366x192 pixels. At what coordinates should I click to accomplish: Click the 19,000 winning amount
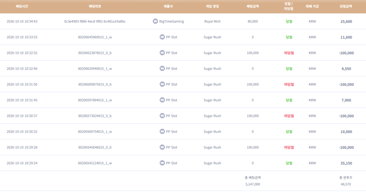coord(346,132)
